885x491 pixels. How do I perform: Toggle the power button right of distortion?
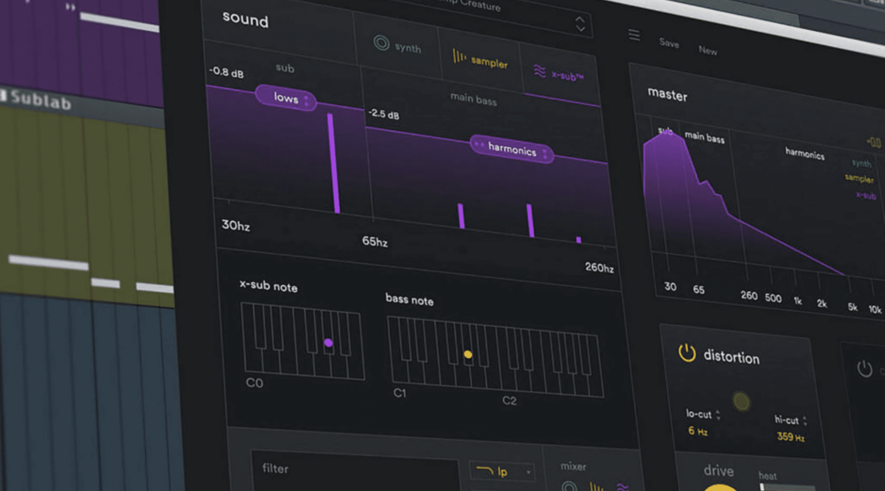865,368
